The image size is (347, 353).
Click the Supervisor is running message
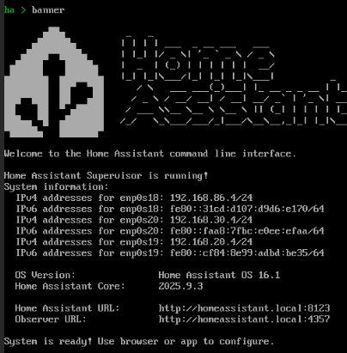pyautogui.click(x=106, y=175)
